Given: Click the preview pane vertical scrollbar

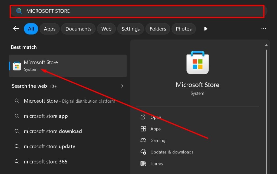Looking at the screenshot, I should pyautogui.click(x=266, y=111).
